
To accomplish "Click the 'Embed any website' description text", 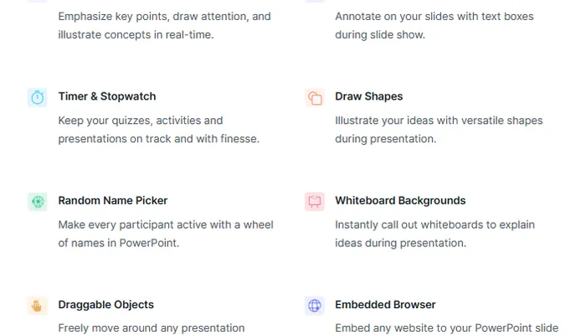I will [446, 327].
